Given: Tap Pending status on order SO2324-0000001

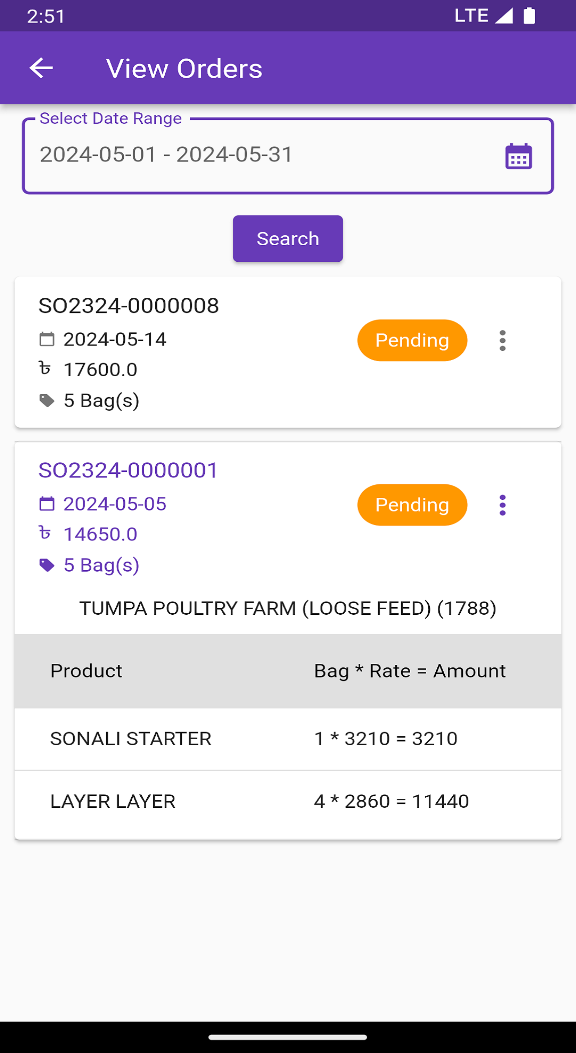Looking at the screenshot, I should point(412,505).
